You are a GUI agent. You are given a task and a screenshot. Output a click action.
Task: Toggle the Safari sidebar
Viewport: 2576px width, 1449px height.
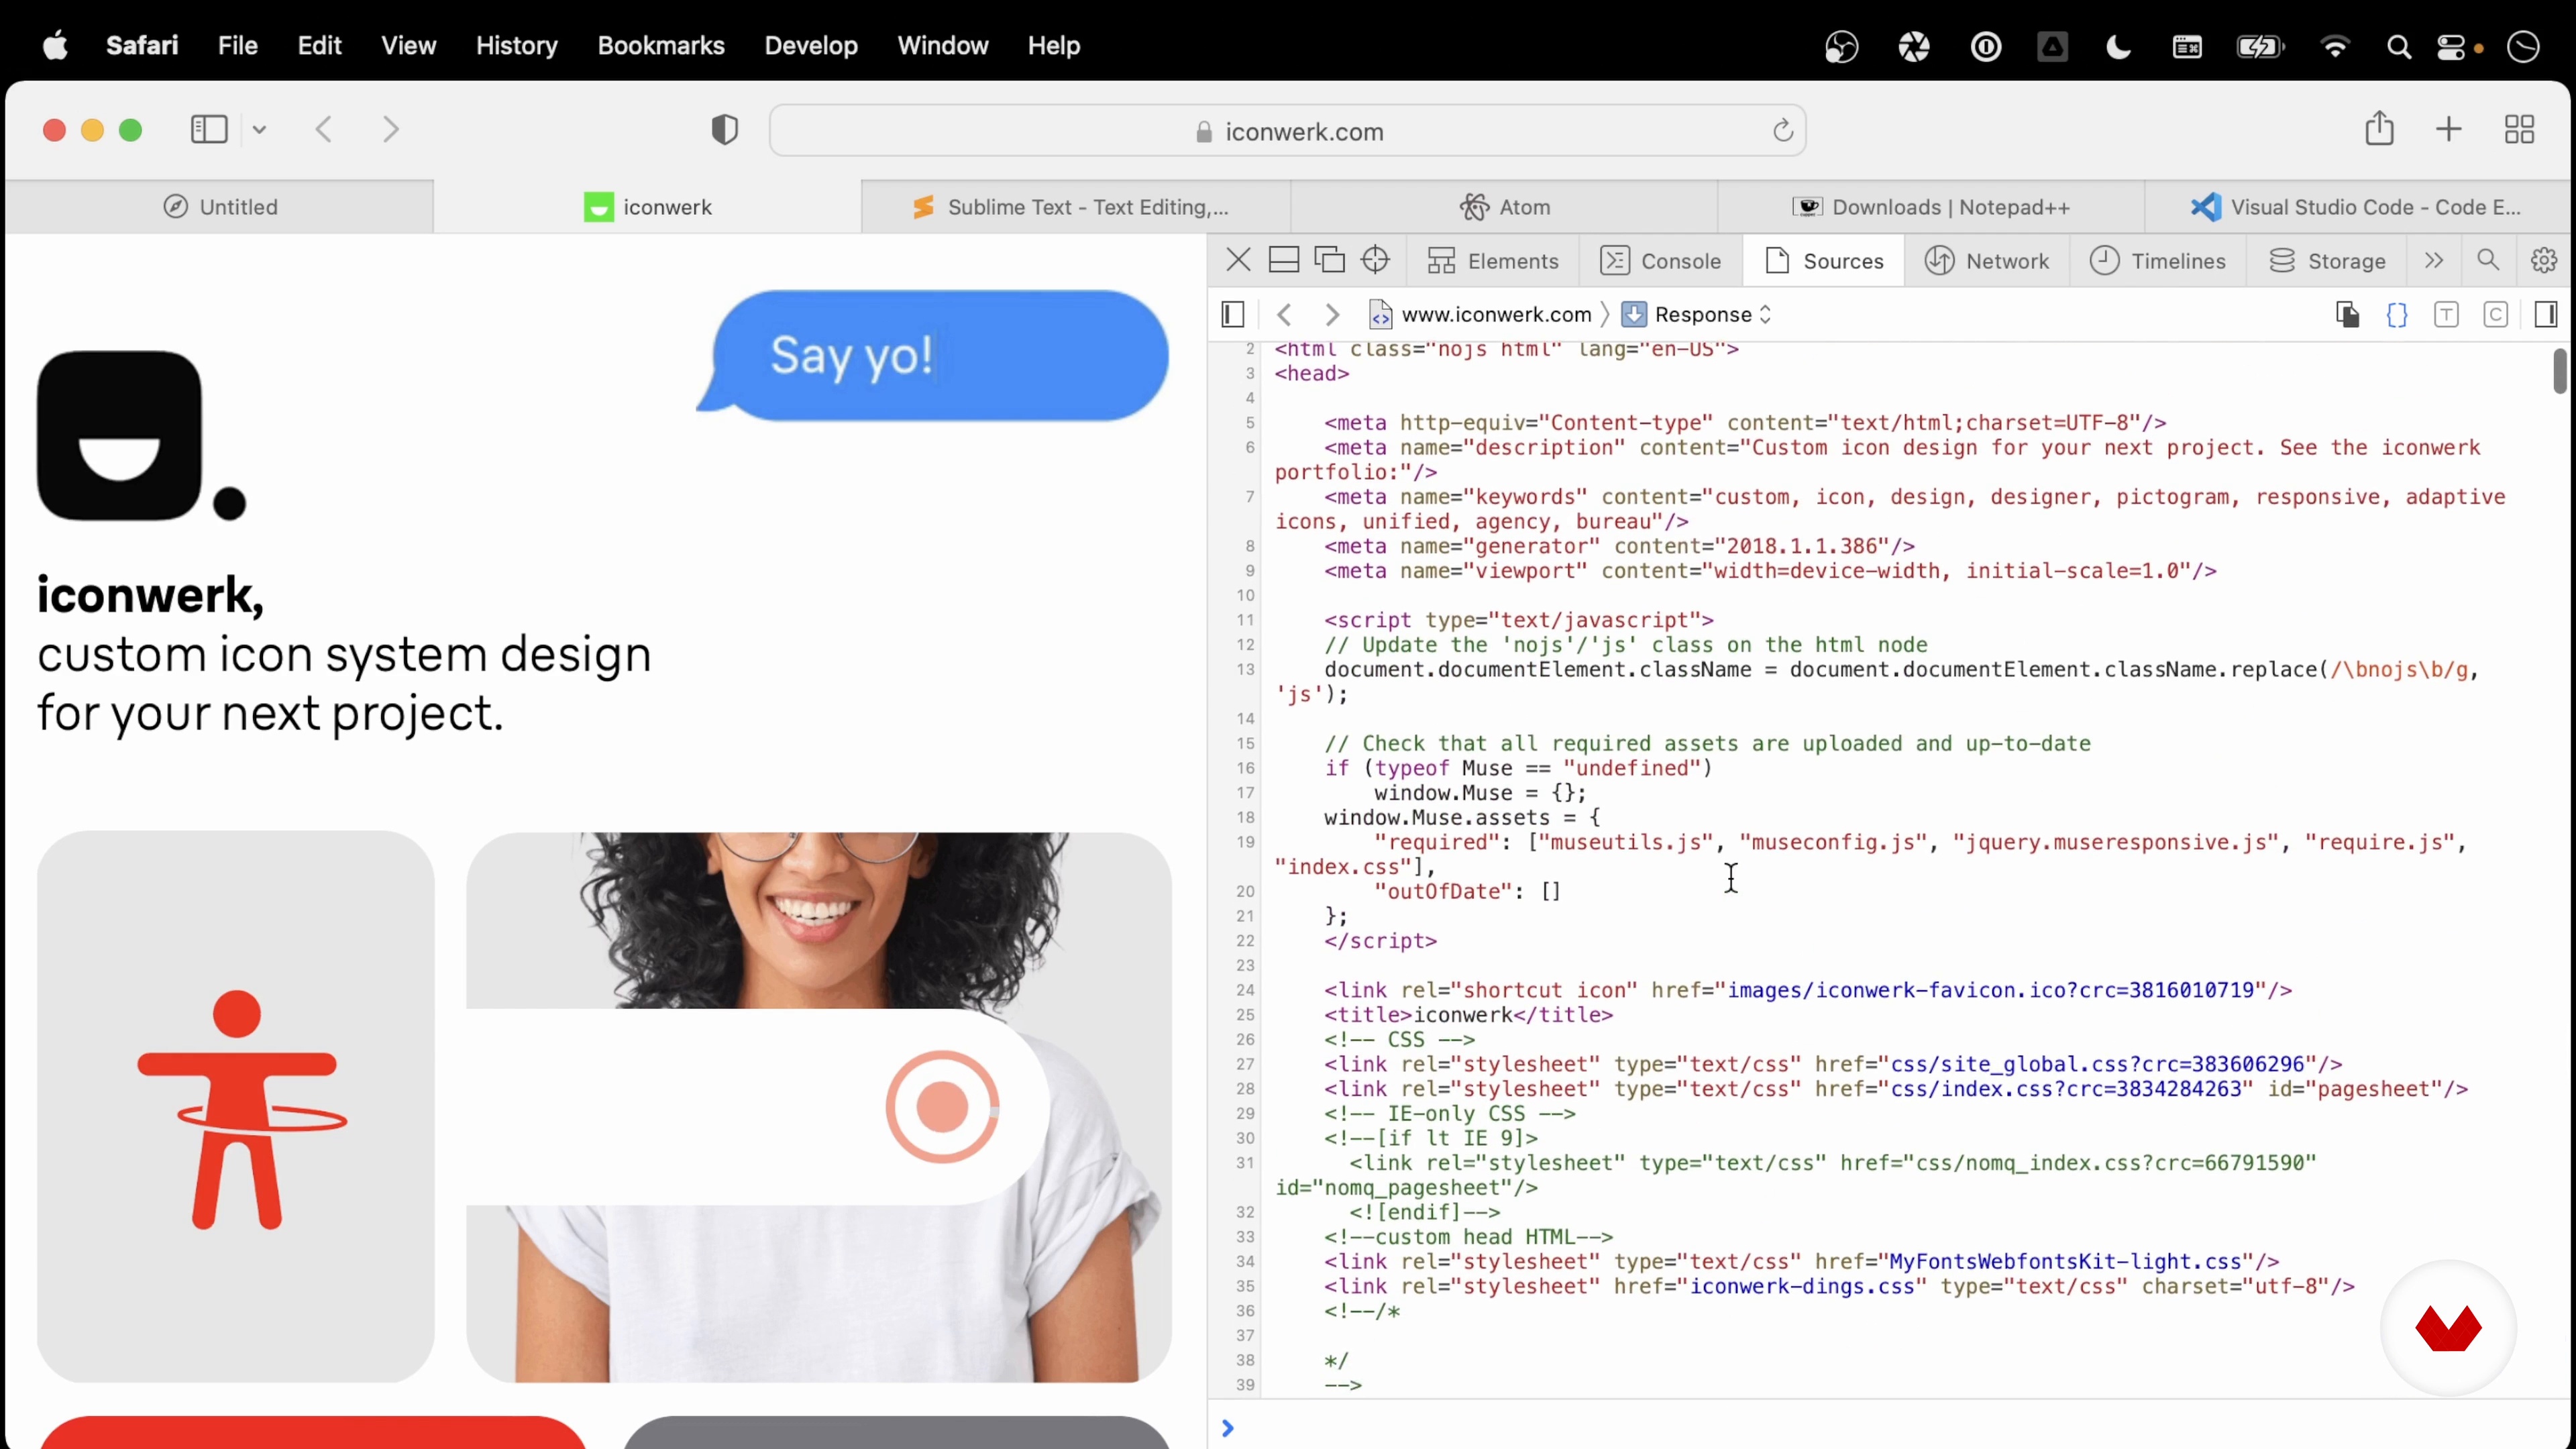(209, 129)
